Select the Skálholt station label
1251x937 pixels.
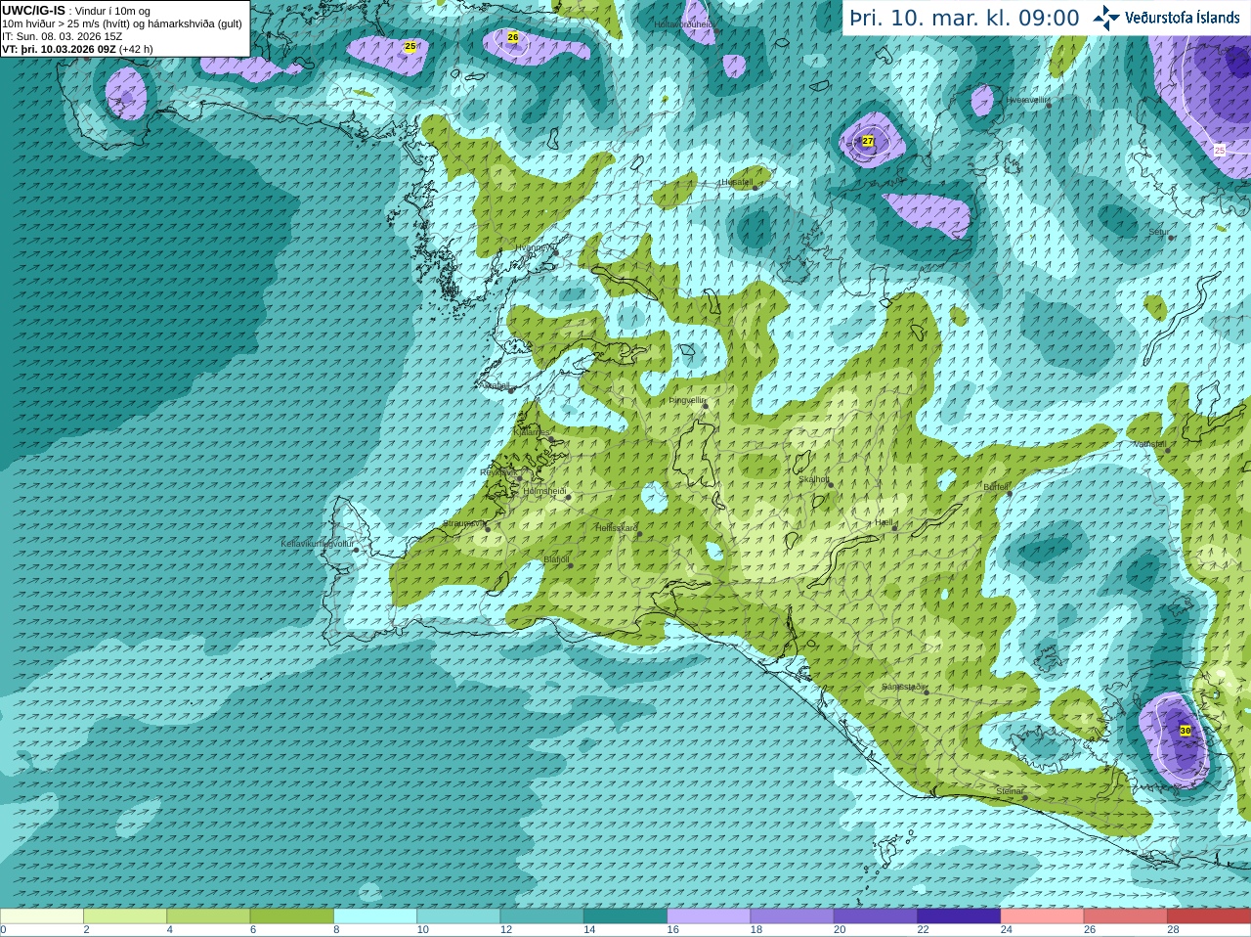814,479
